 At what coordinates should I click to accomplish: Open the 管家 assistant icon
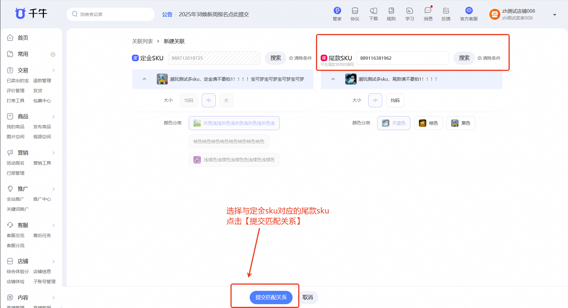[337, 11]
